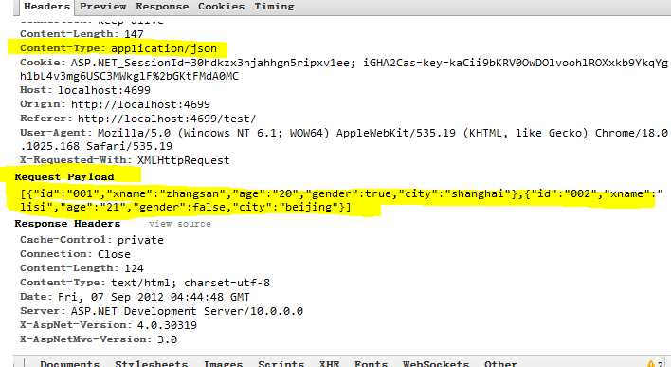The height and width of the screenshot is (367, 671).
Task: Select the 'Content-Length: 147' request header
Action: tap(82, 34)
